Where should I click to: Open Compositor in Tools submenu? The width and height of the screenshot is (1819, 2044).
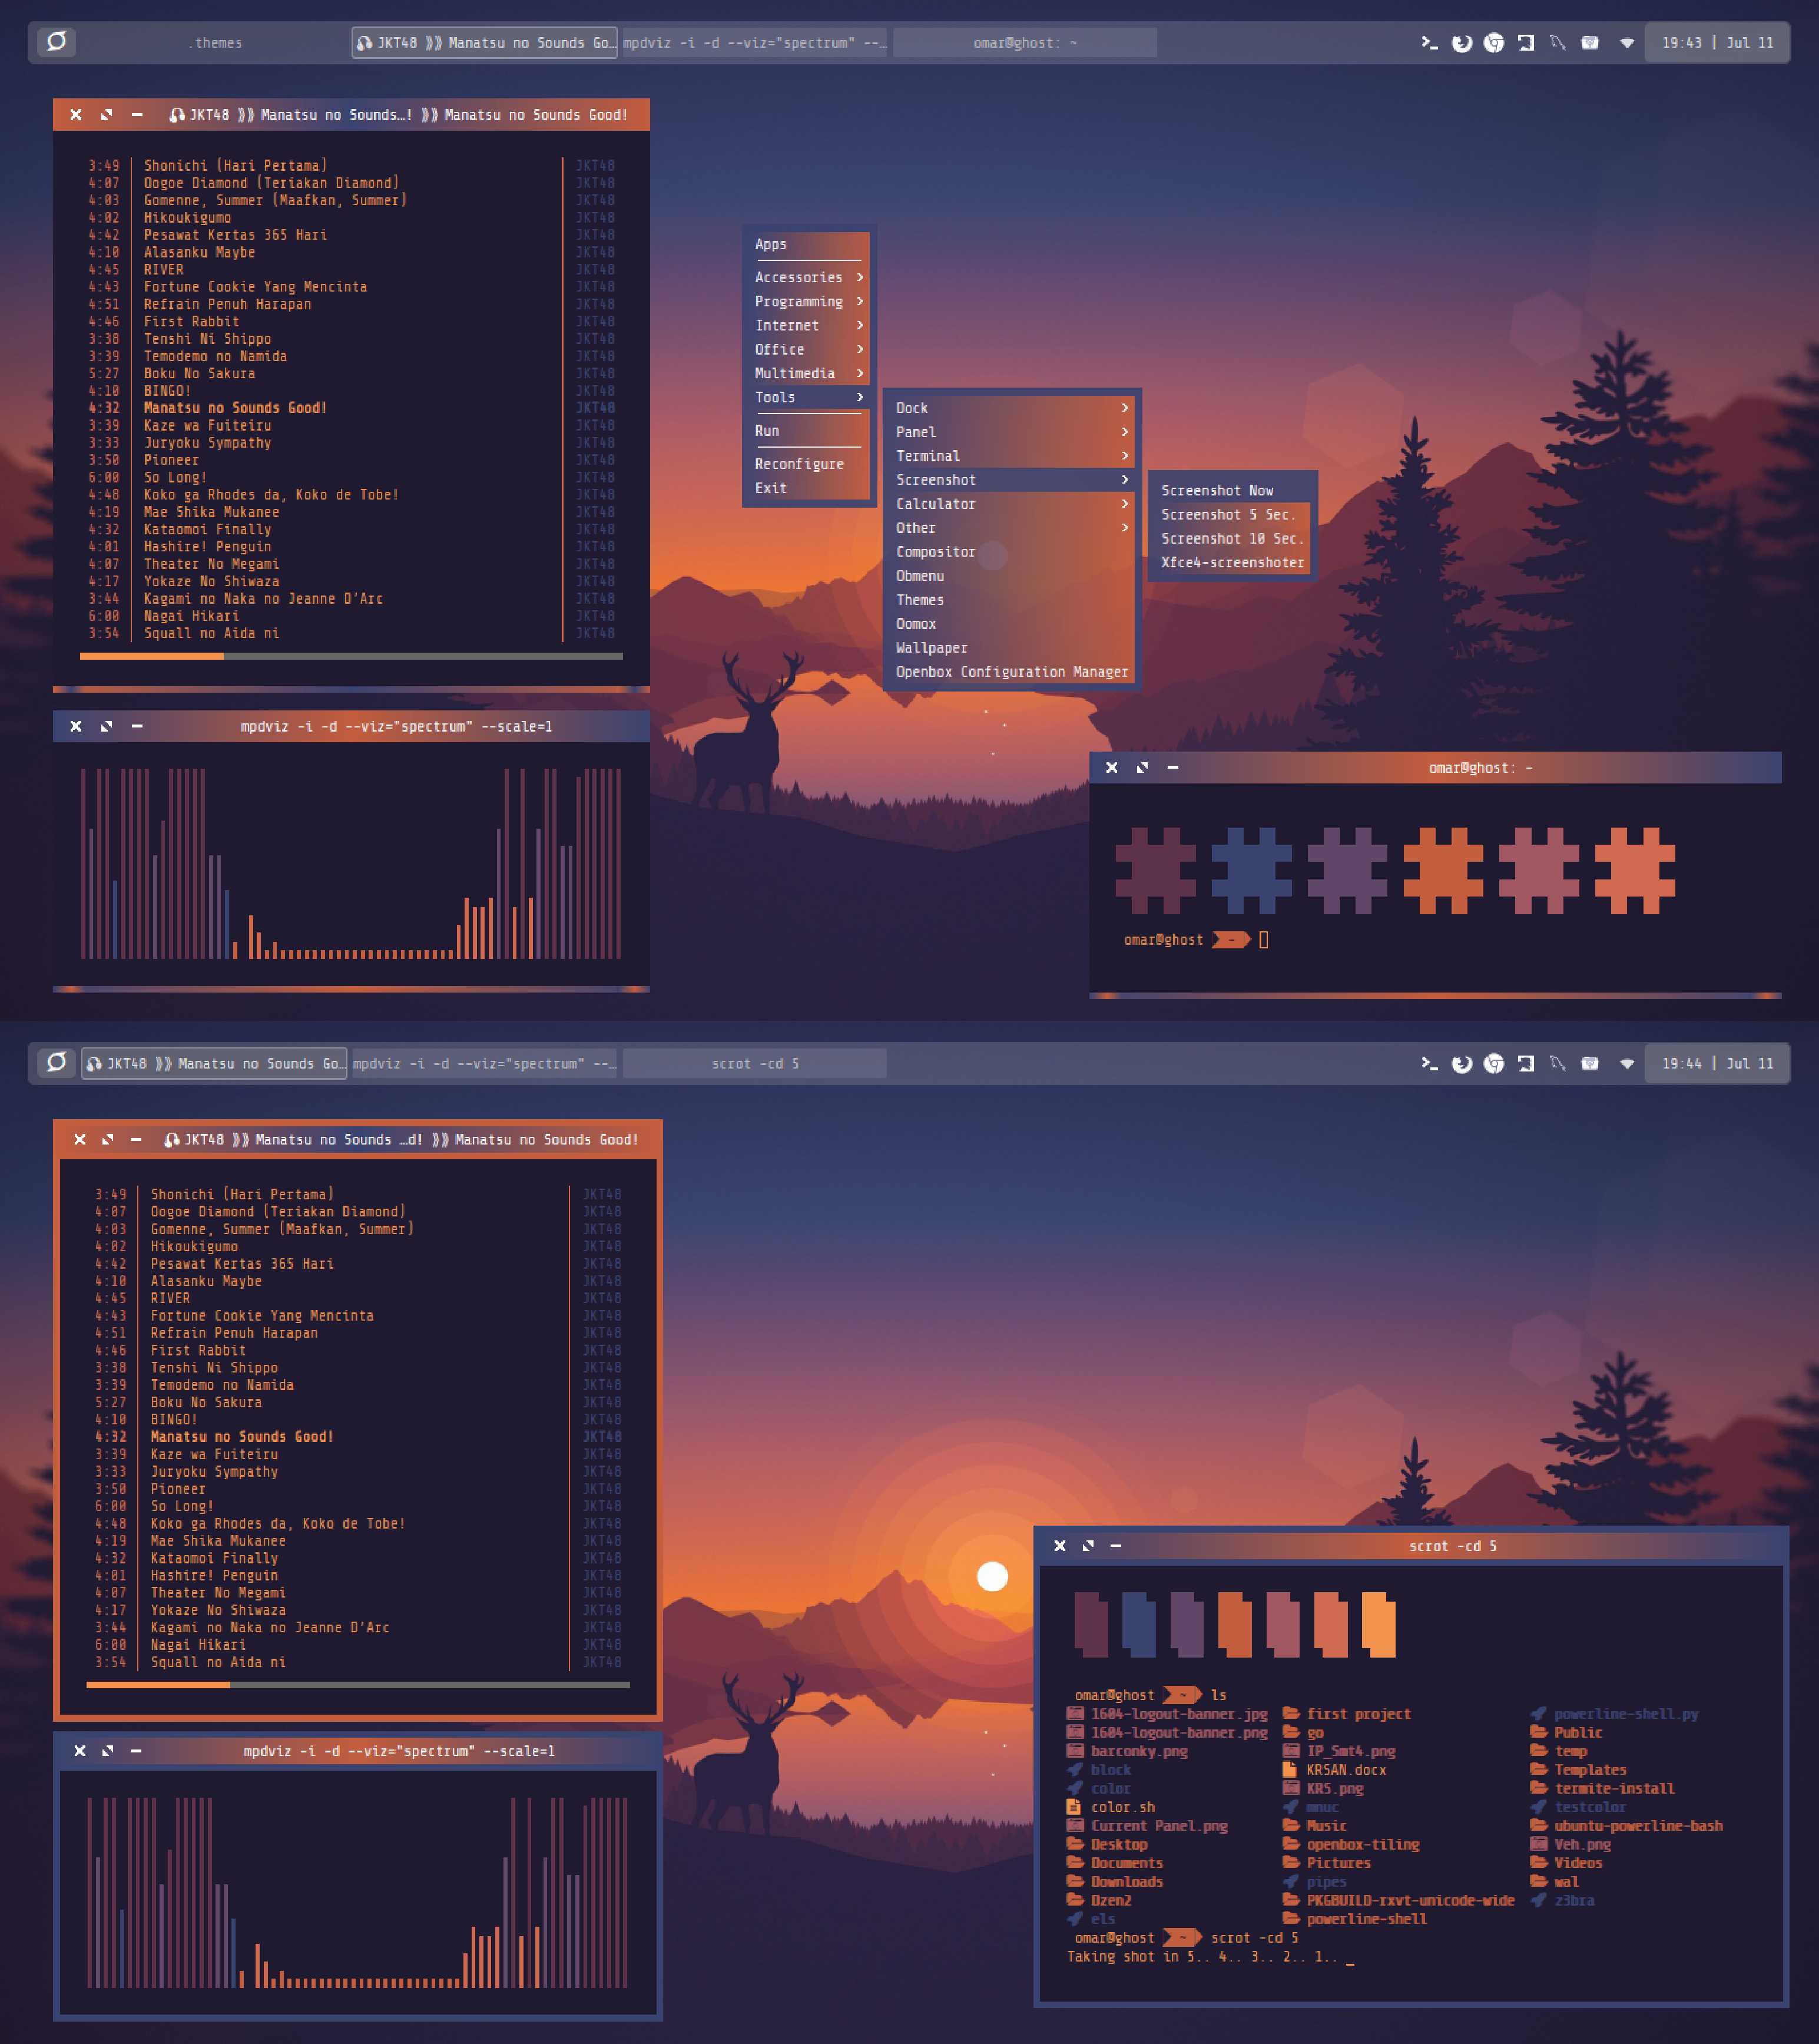click(x=1012, y=552)
